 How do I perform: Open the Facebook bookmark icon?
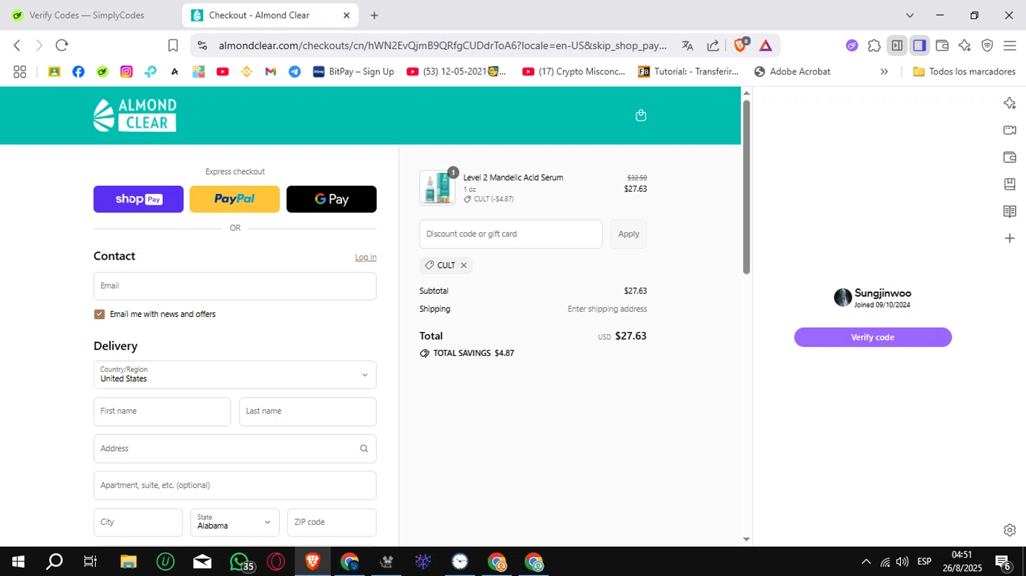(79, 72)
